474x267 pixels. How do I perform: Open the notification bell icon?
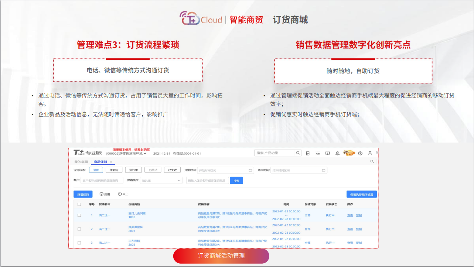click(337, 153)
